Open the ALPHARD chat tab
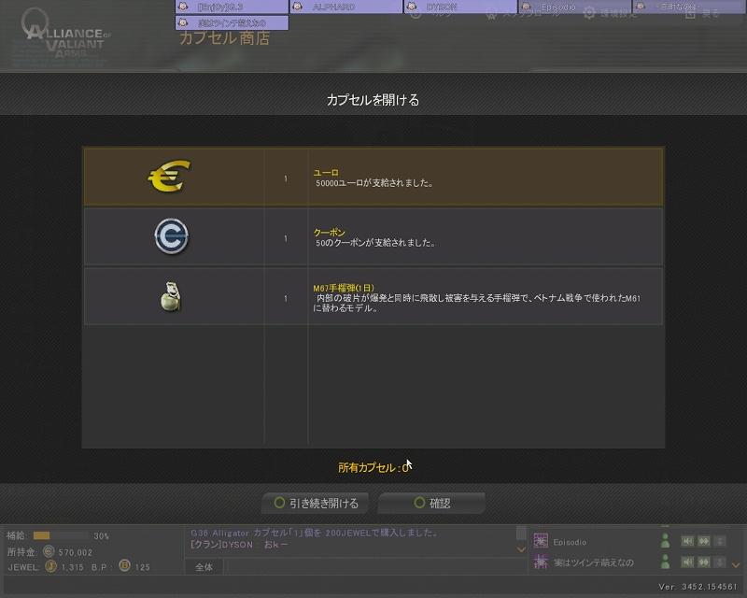Screen dimensions: 747x598 [x=345, y=7]
